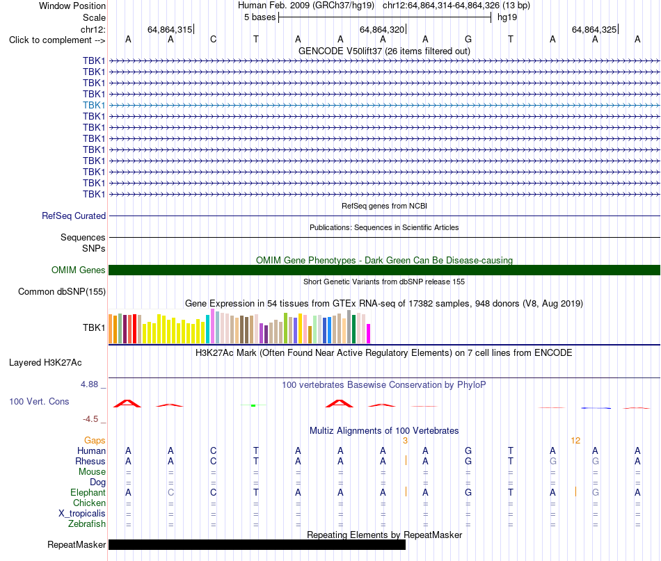Click the OMIM Genes track label
This screenshot has height=561, width=661.
point(78,270)
